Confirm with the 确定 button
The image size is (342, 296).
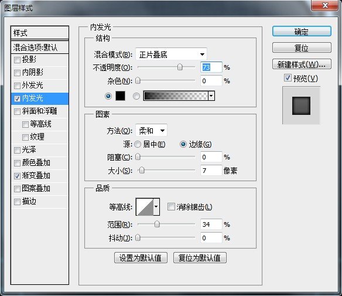(x=302, y=32)
